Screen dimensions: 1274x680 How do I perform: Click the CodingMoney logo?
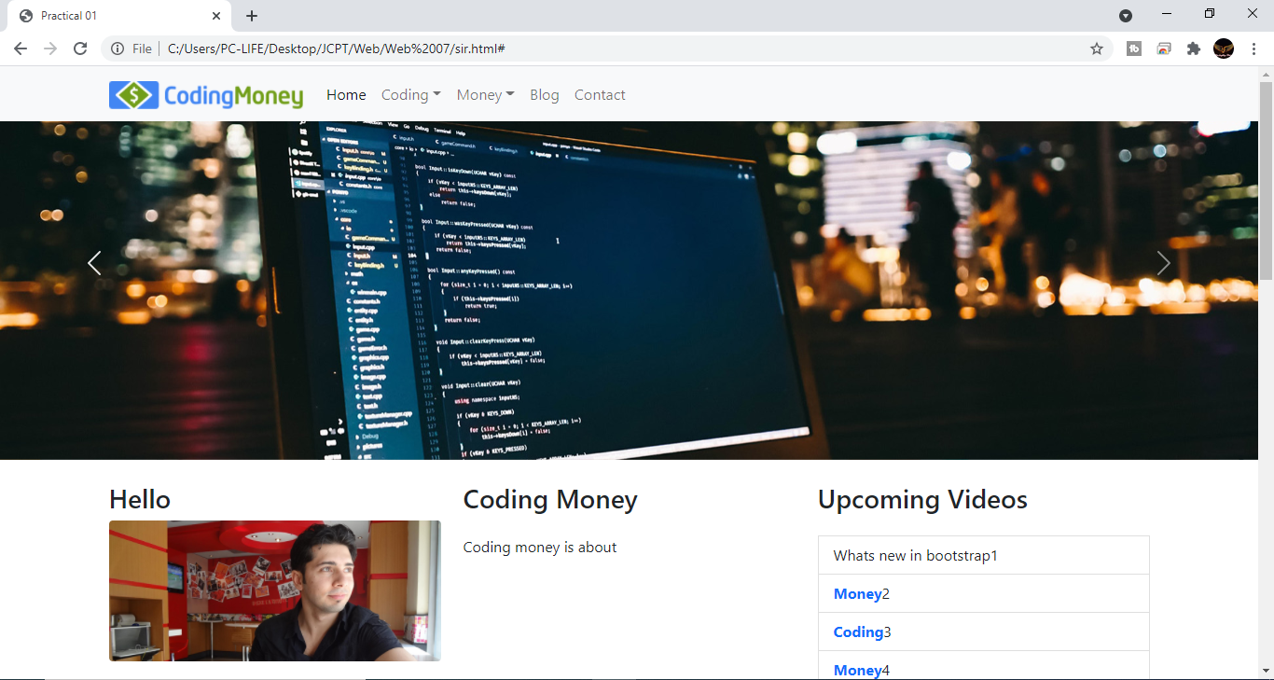(205, 94)
